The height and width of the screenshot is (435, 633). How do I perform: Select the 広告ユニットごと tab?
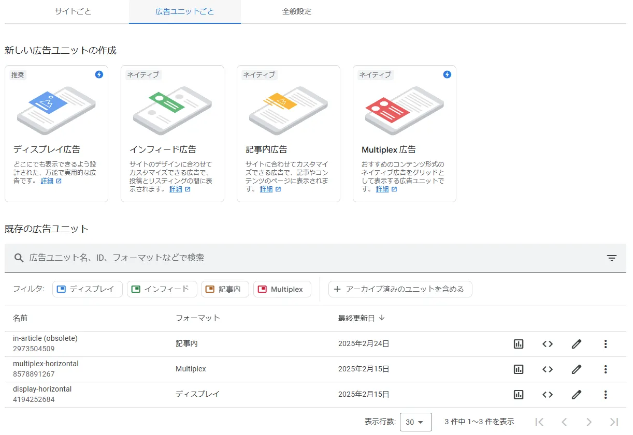[185, 11]
